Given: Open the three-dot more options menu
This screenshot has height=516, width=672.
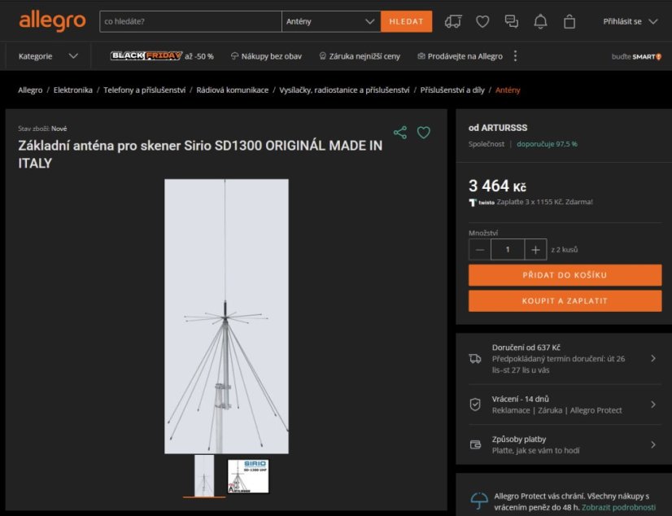Looking at the screenshot, I should pos(515,56).
